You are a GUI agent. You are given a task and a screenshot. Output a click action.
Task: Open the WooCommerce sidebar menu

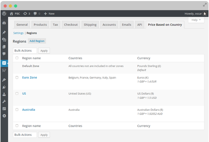coord(4,63)
